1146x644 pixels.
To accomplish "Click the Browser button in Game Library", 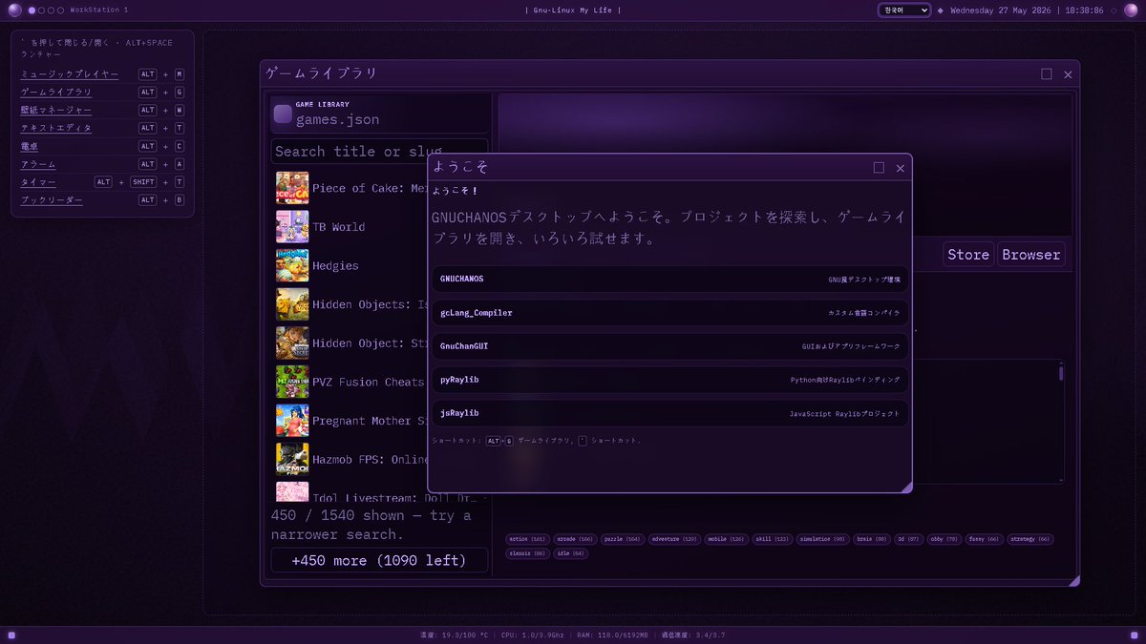I will coord(1030,255).
